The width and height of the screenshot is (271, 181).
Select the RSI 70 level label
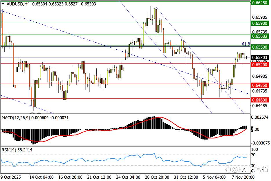point(253,155)
